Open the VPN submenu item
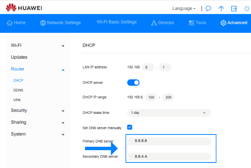The width and height of the screenshot is (251, 168). tap(17, 100)
